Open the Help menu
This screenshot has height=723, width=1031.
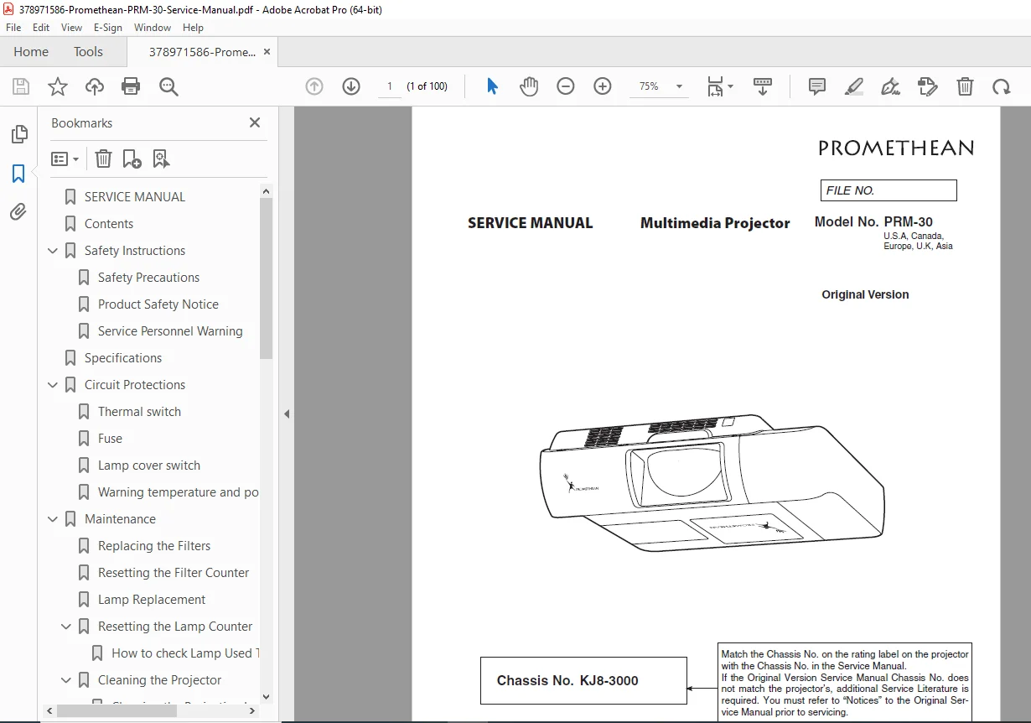click(x=193, y=28)
